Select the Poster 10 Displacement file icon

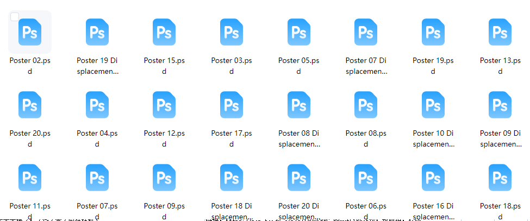point(433,105)
